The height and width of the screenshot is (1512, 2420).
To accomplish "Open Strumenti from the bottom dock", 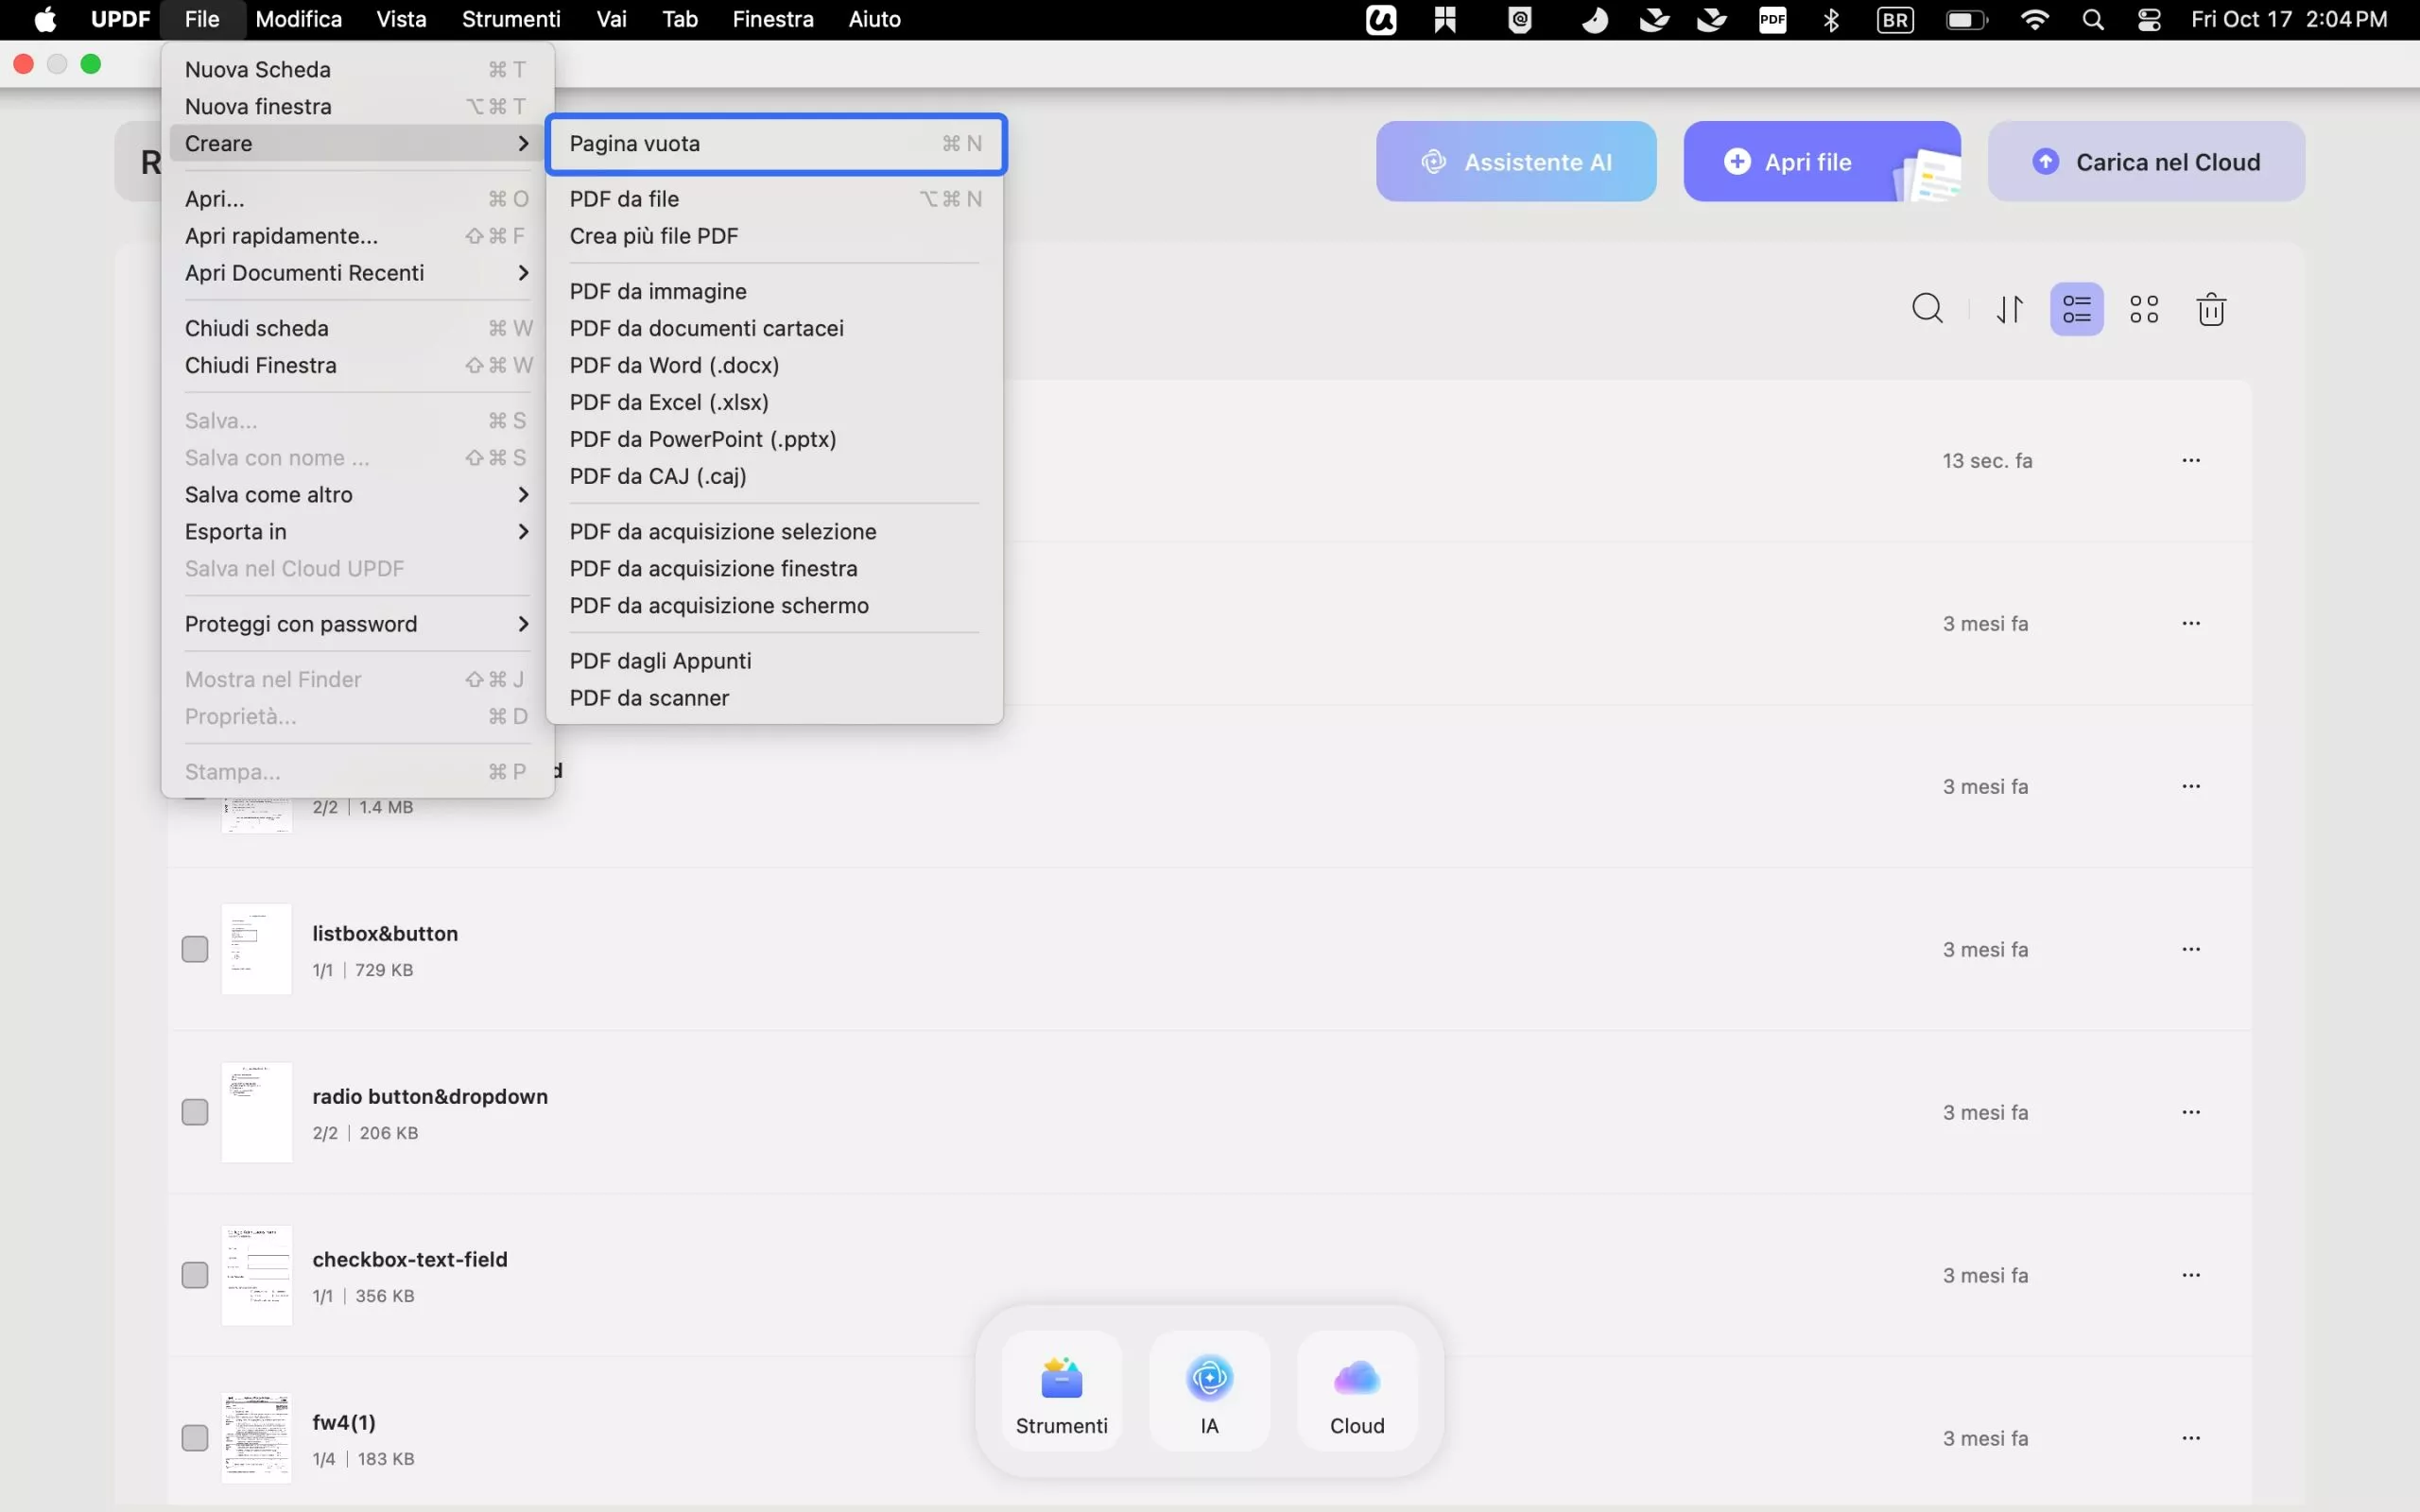I will [1061, 1390].
